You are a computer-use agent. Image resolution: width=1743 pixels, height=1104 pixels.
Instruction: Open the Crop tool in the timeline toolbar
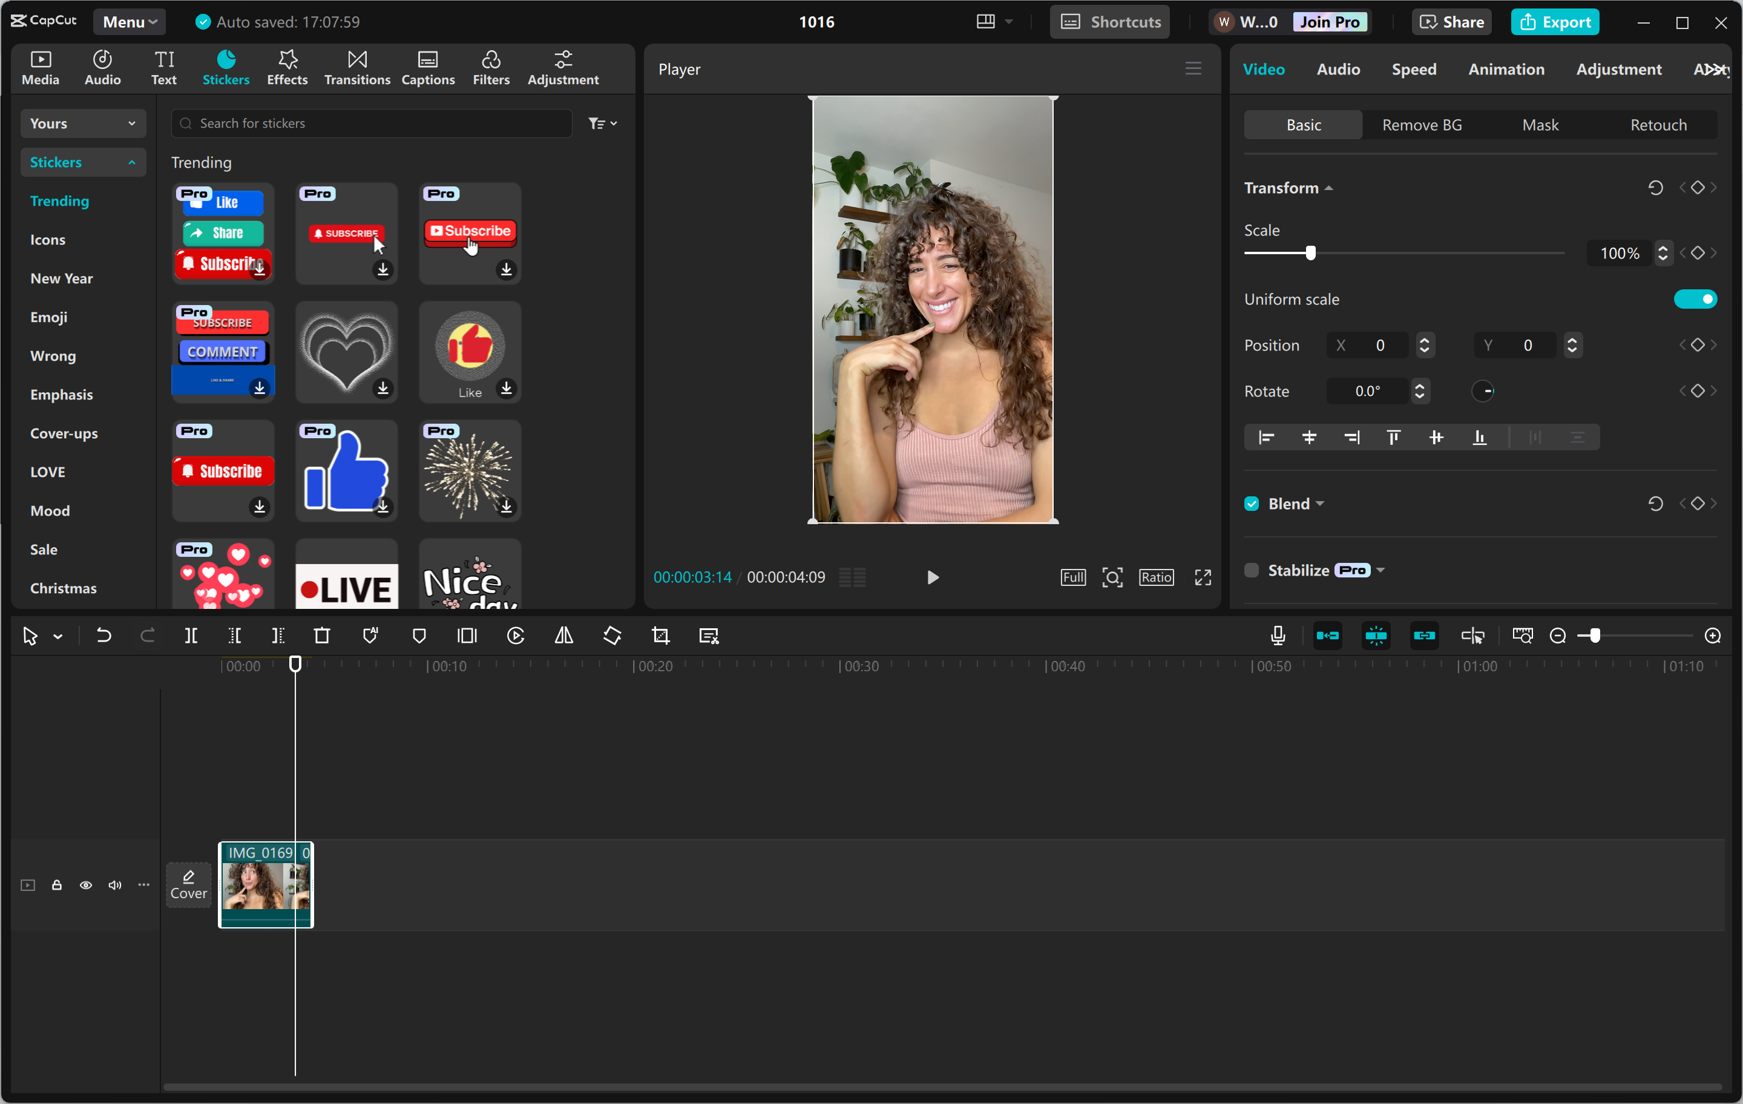pyautogui.click(x=660, y=636)
